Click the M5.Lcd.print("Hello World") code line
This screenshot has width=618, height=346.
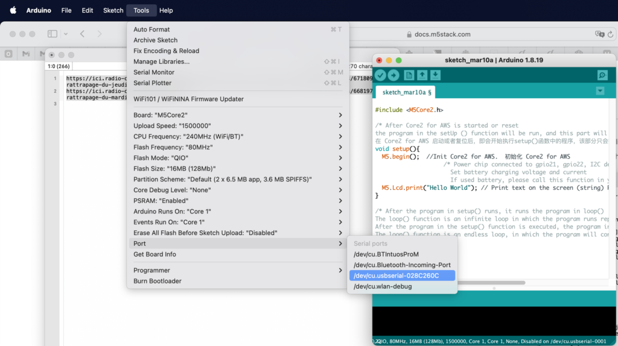tap(492, 187)
